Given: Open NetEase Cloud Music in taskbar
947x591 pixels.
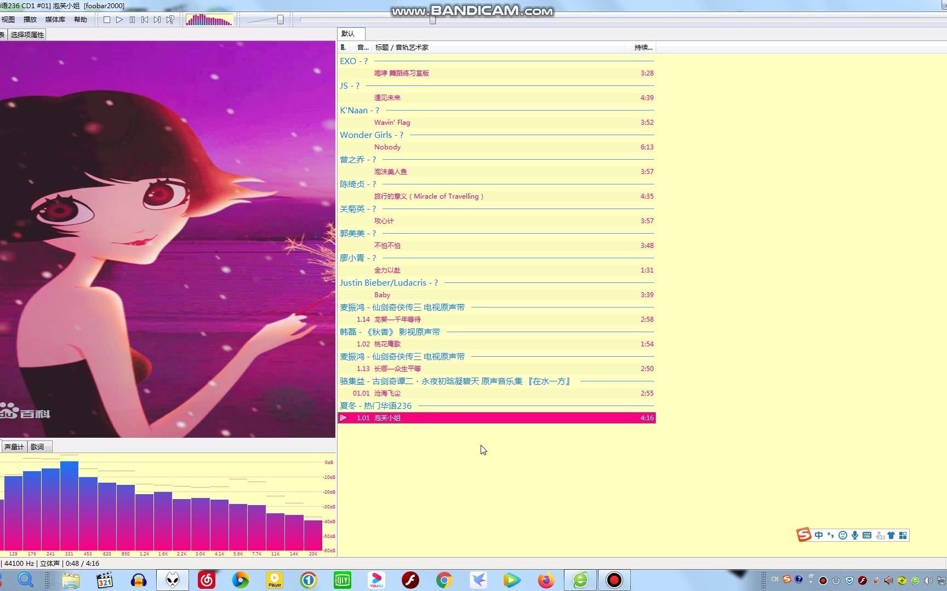Looking at the screenshot, I should pos(207,580).
